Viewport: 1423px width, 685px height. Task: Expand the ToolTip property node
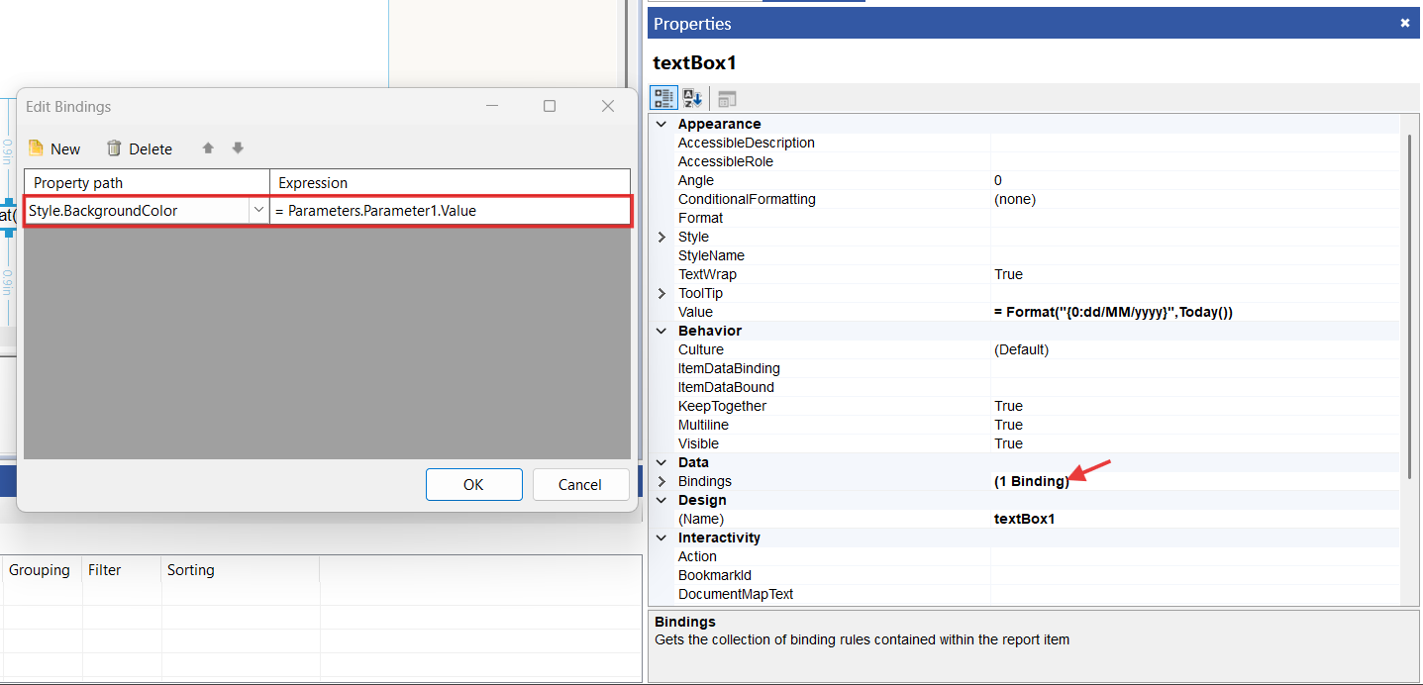tap(661, 294)
